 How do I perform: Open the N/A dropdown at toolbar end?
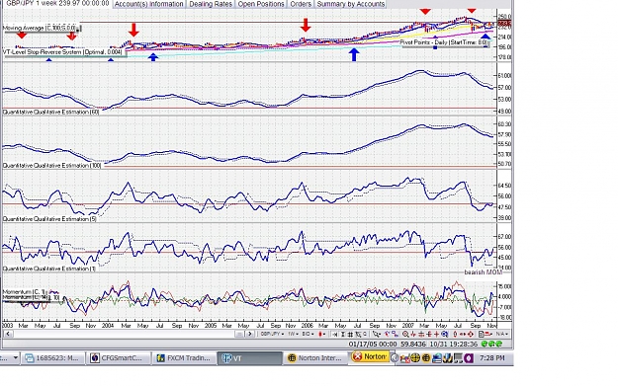(x=501, y=334)
